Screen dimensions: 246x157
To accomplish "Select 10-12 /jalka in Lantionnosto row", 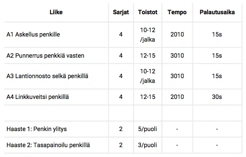I will point(147,76).
